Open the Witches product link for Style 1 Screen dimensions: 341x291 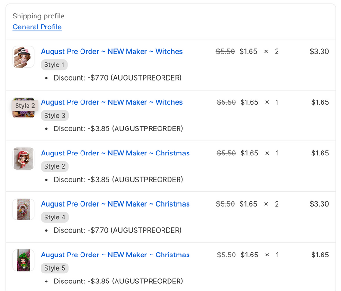pos(112,52)
